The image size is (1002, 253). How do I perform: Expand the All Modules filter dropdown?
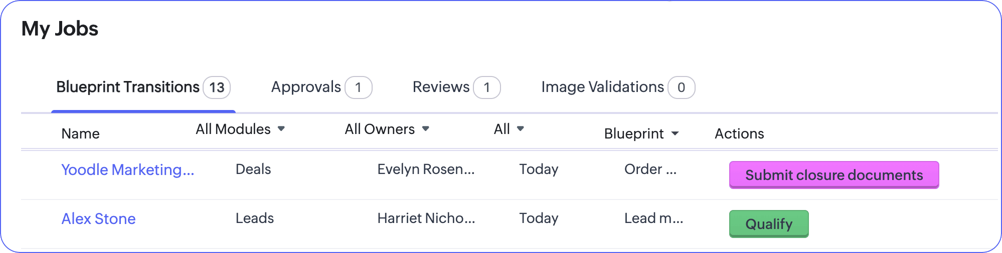[x=240, y=129]
